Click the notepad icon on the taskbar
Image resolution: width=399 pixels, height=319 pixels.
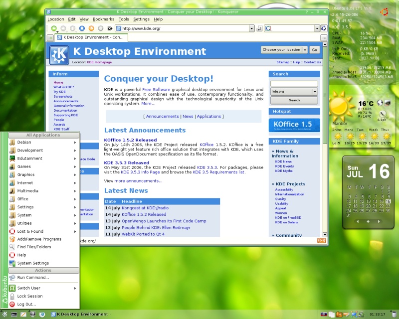(23, 315)
